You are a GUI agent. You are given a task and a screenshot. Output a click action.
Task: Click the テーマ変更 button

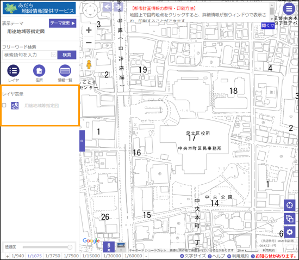point(63,23)
